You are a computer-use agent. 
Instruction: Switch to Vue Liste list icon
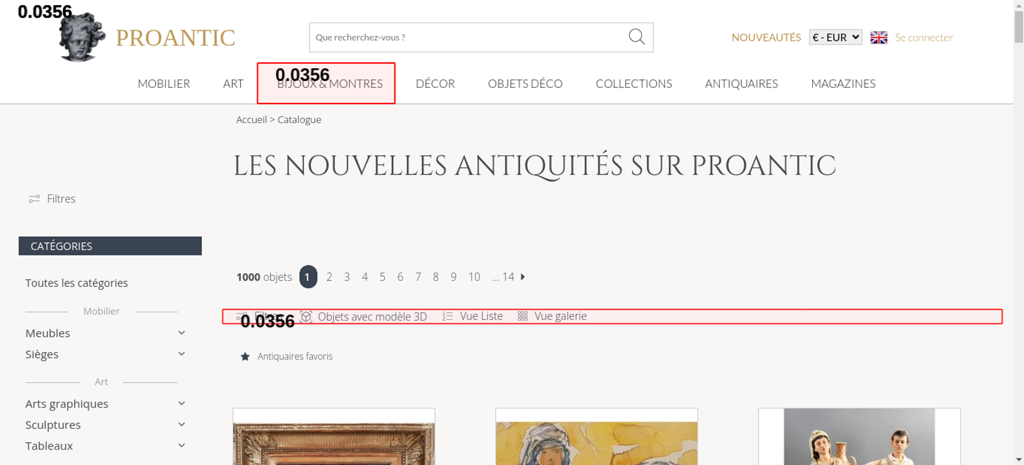pyautogui.click(x=447, y=316)
